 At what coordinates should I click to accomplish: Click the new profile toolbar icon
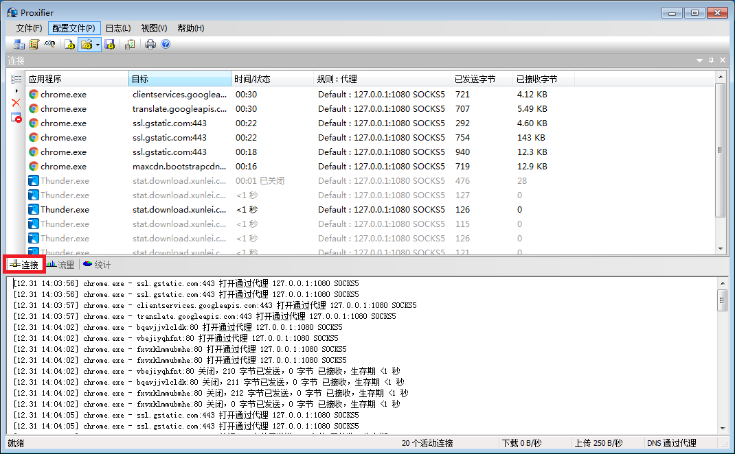[69, 45]
